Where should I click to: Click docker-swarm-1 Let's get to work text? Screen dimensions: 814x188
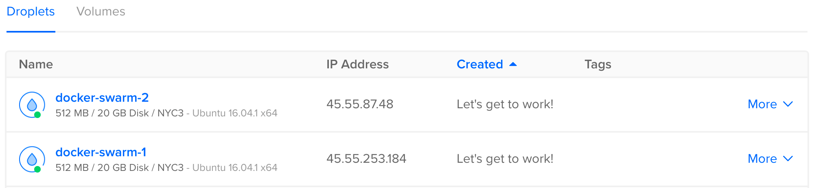pos(505,159)
